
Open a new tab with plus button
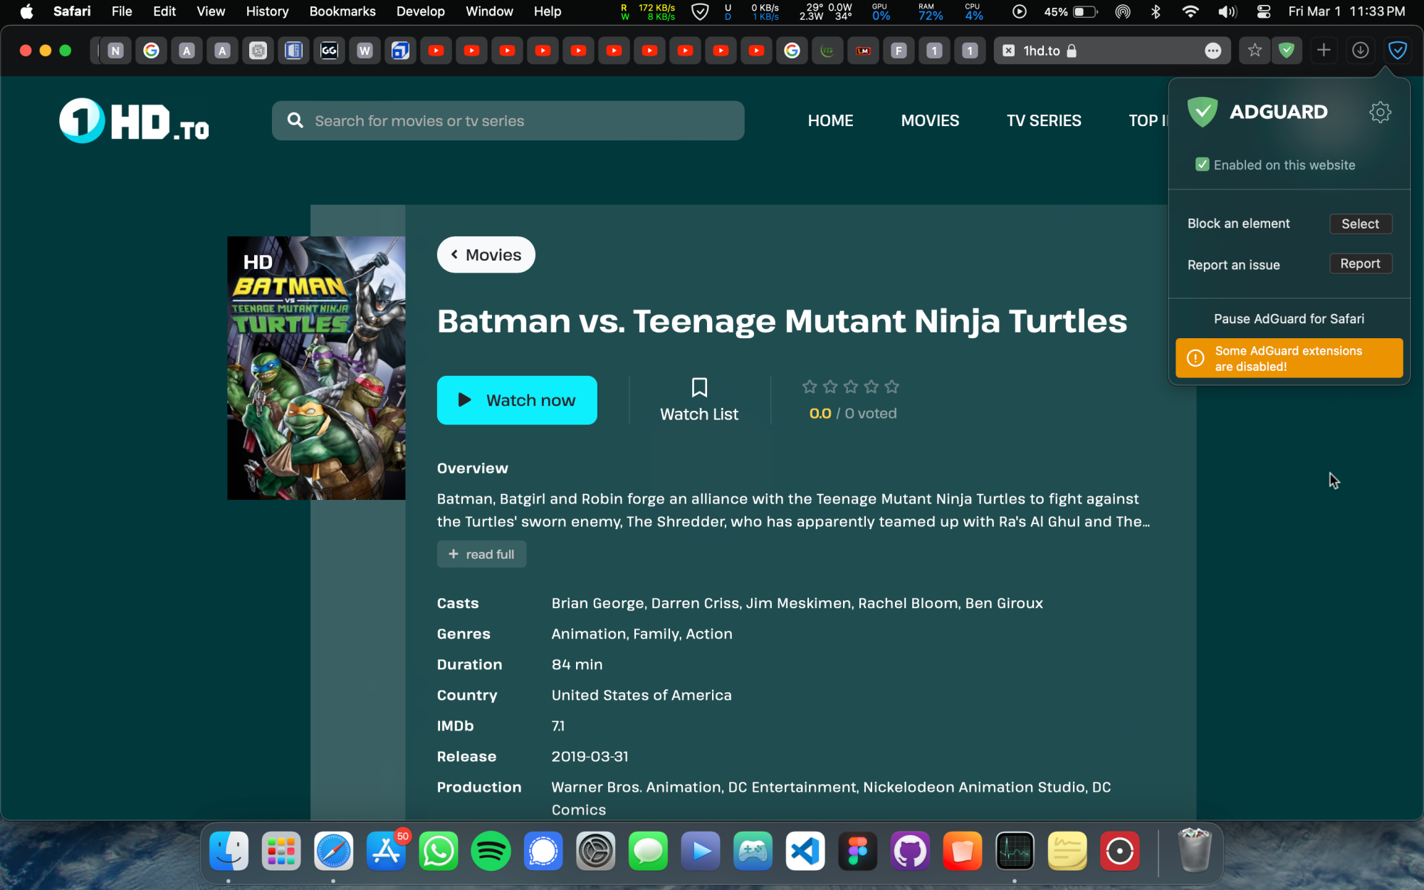(1324, 51)
